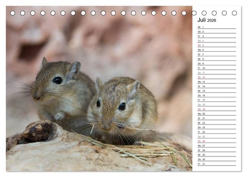Select the 'Sa 18' date row
Viewport: 247px width, 177px height.
coord(217,105)
